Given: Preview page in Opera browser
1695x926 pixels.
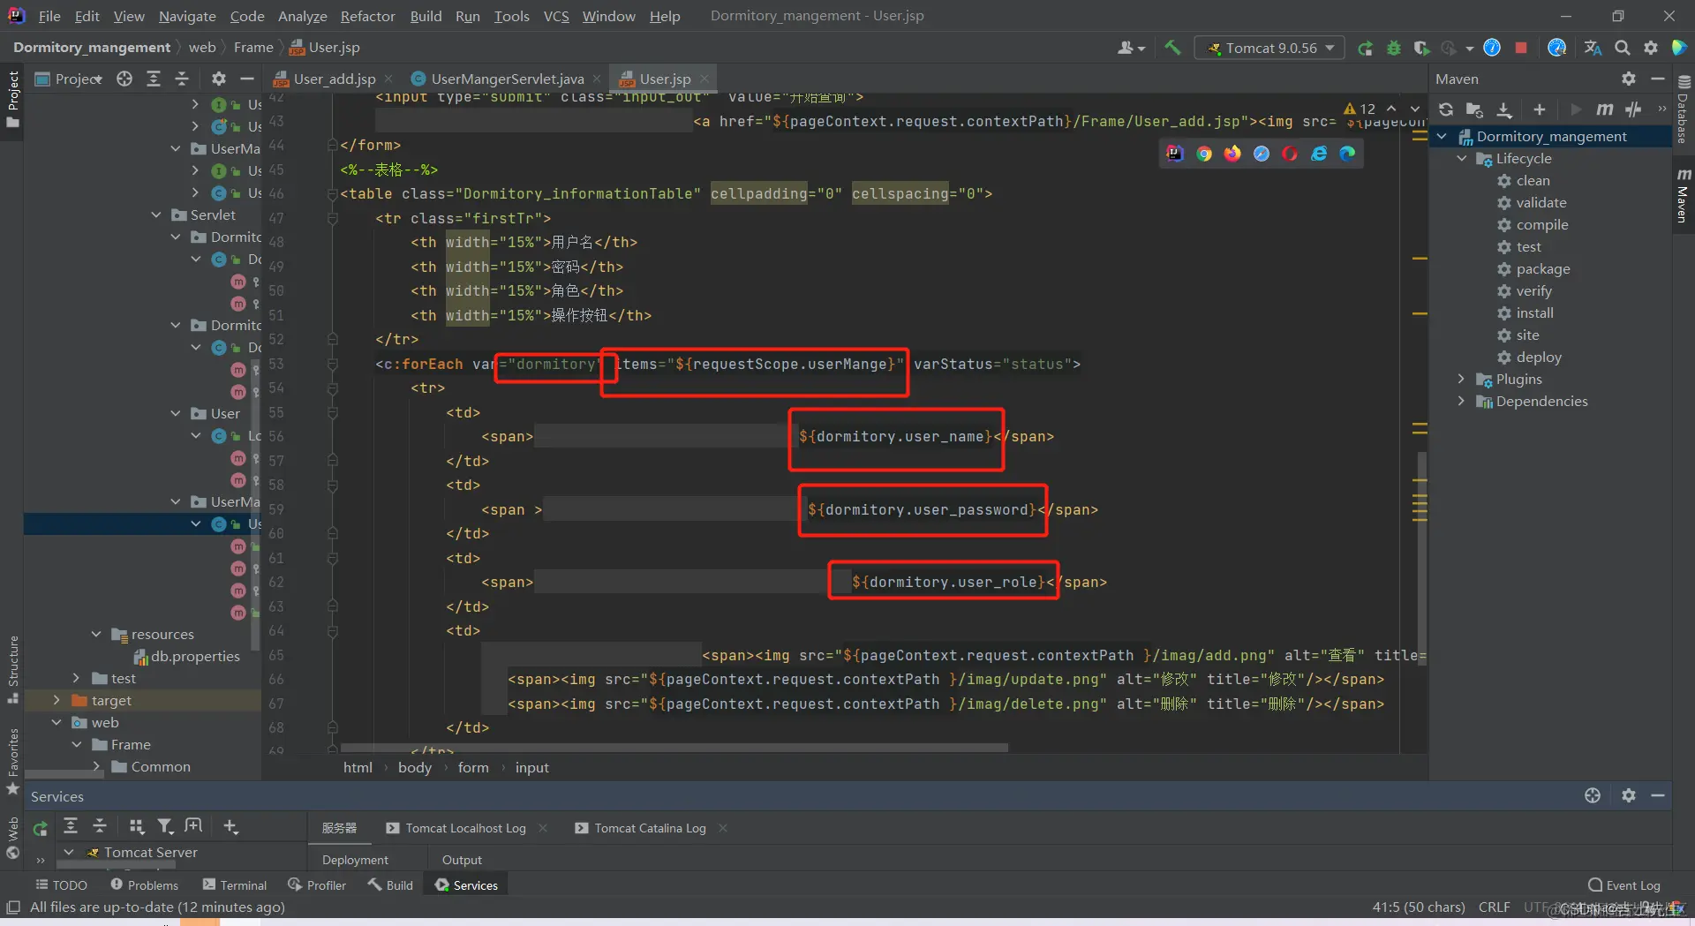Looking at the screenshot, I should click(1290, 154).
